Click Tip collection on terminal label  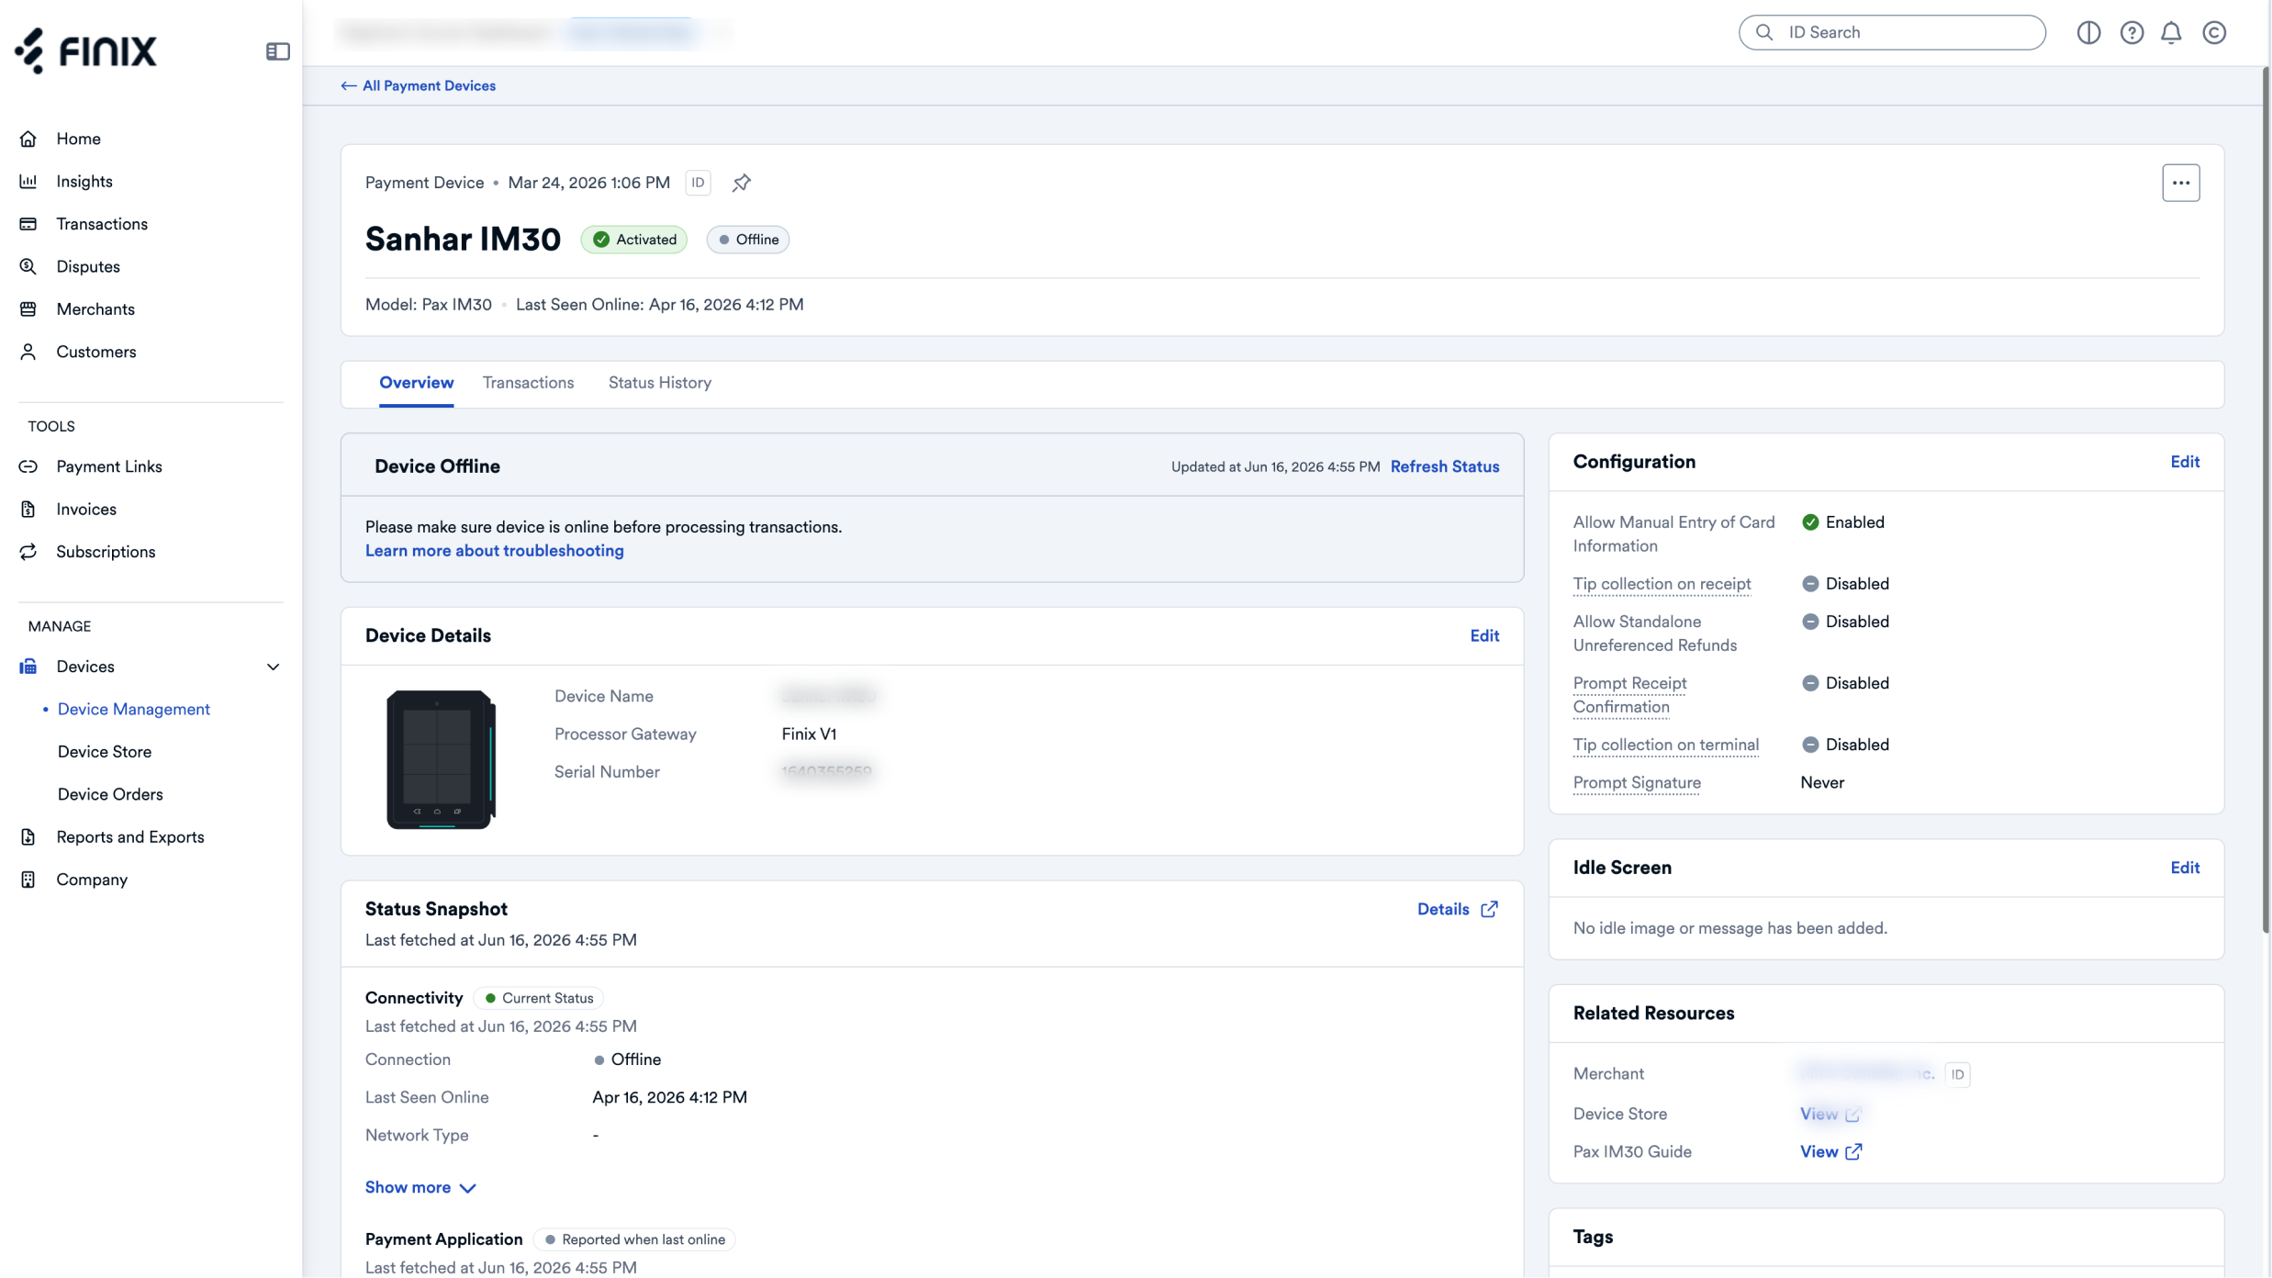1665,745
